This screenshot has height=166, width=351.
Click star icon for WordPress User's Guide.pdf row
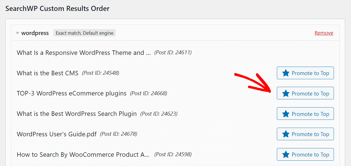[286, 134]
